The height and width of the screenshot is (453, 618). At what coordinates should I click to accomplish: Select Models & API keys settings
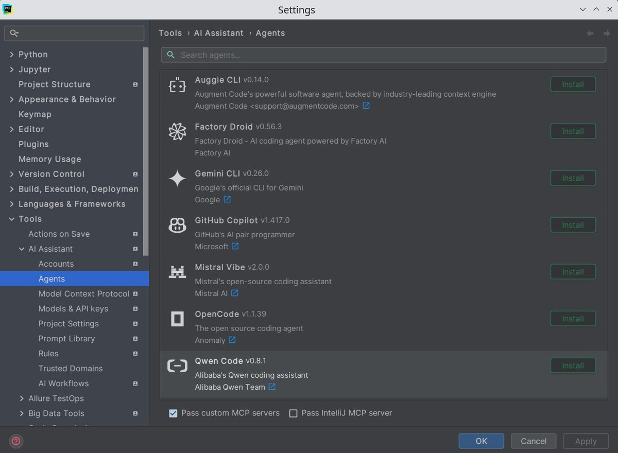coord(73,308)
